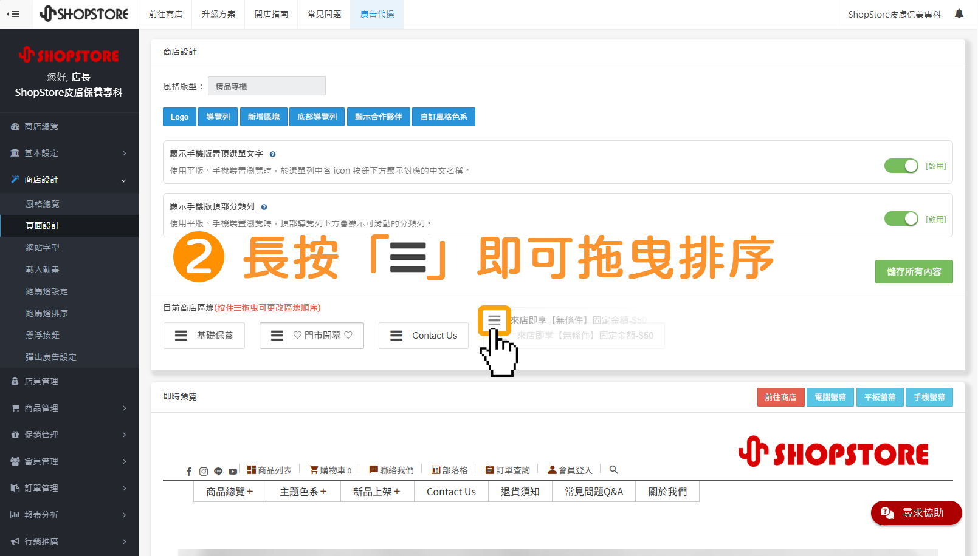Viewport: 978px width, 556px height.
Task: Click help icon beside 顯示手機版頂部分類列
Action: click(x=264, y=207)
